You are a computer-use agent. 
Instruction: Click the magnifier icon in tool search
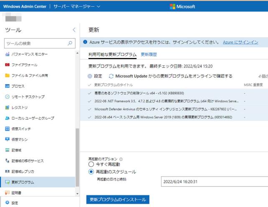(70, 43)
